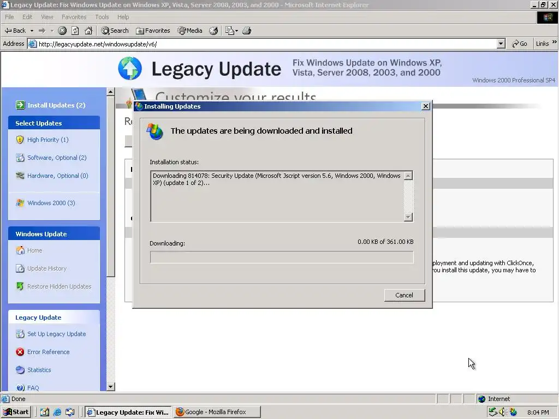Image resolution: width=559 pixels, height=419 pixels.
Task: Cancel the update installation
Action: point(405,295)
